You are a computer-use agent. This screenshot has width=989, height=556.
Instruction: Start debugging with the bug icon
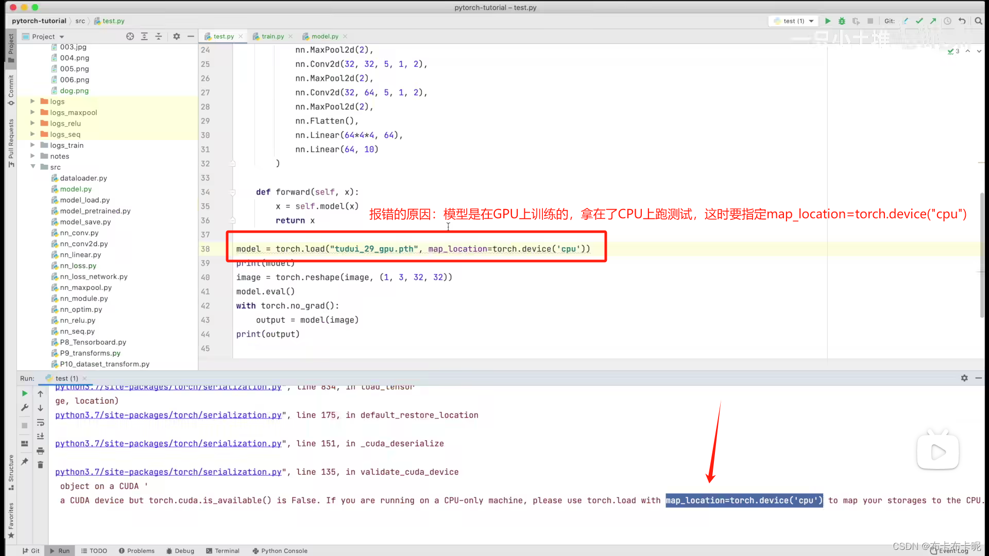[842, 21]
